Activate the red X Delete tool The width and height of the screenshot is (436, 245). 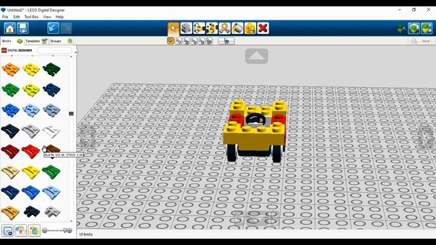[263, 29]
